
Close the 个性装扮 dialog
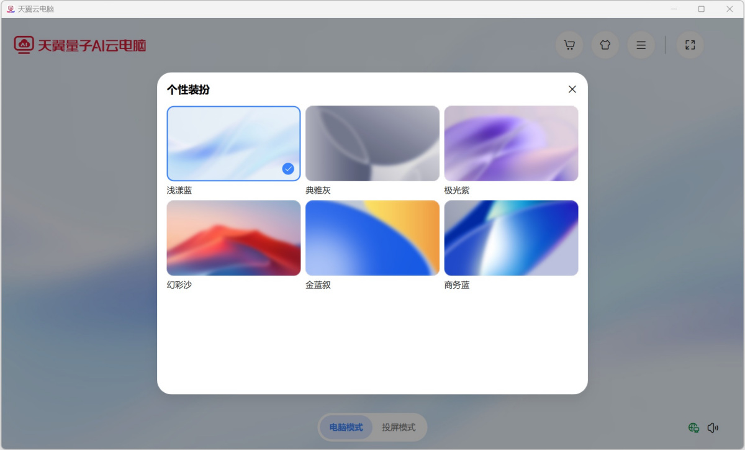[x=572, y=89]
